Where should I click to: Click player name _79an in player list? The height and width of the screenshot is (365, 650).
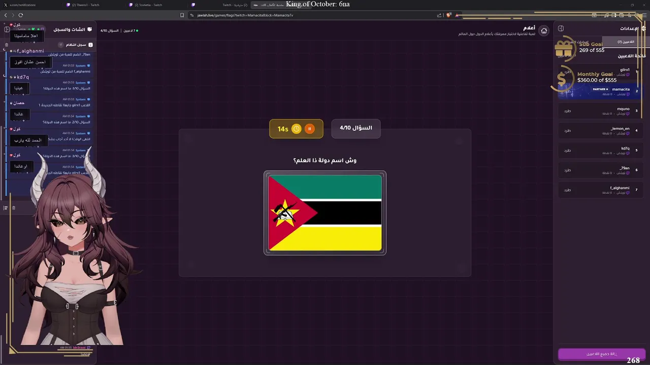point(625,168)
